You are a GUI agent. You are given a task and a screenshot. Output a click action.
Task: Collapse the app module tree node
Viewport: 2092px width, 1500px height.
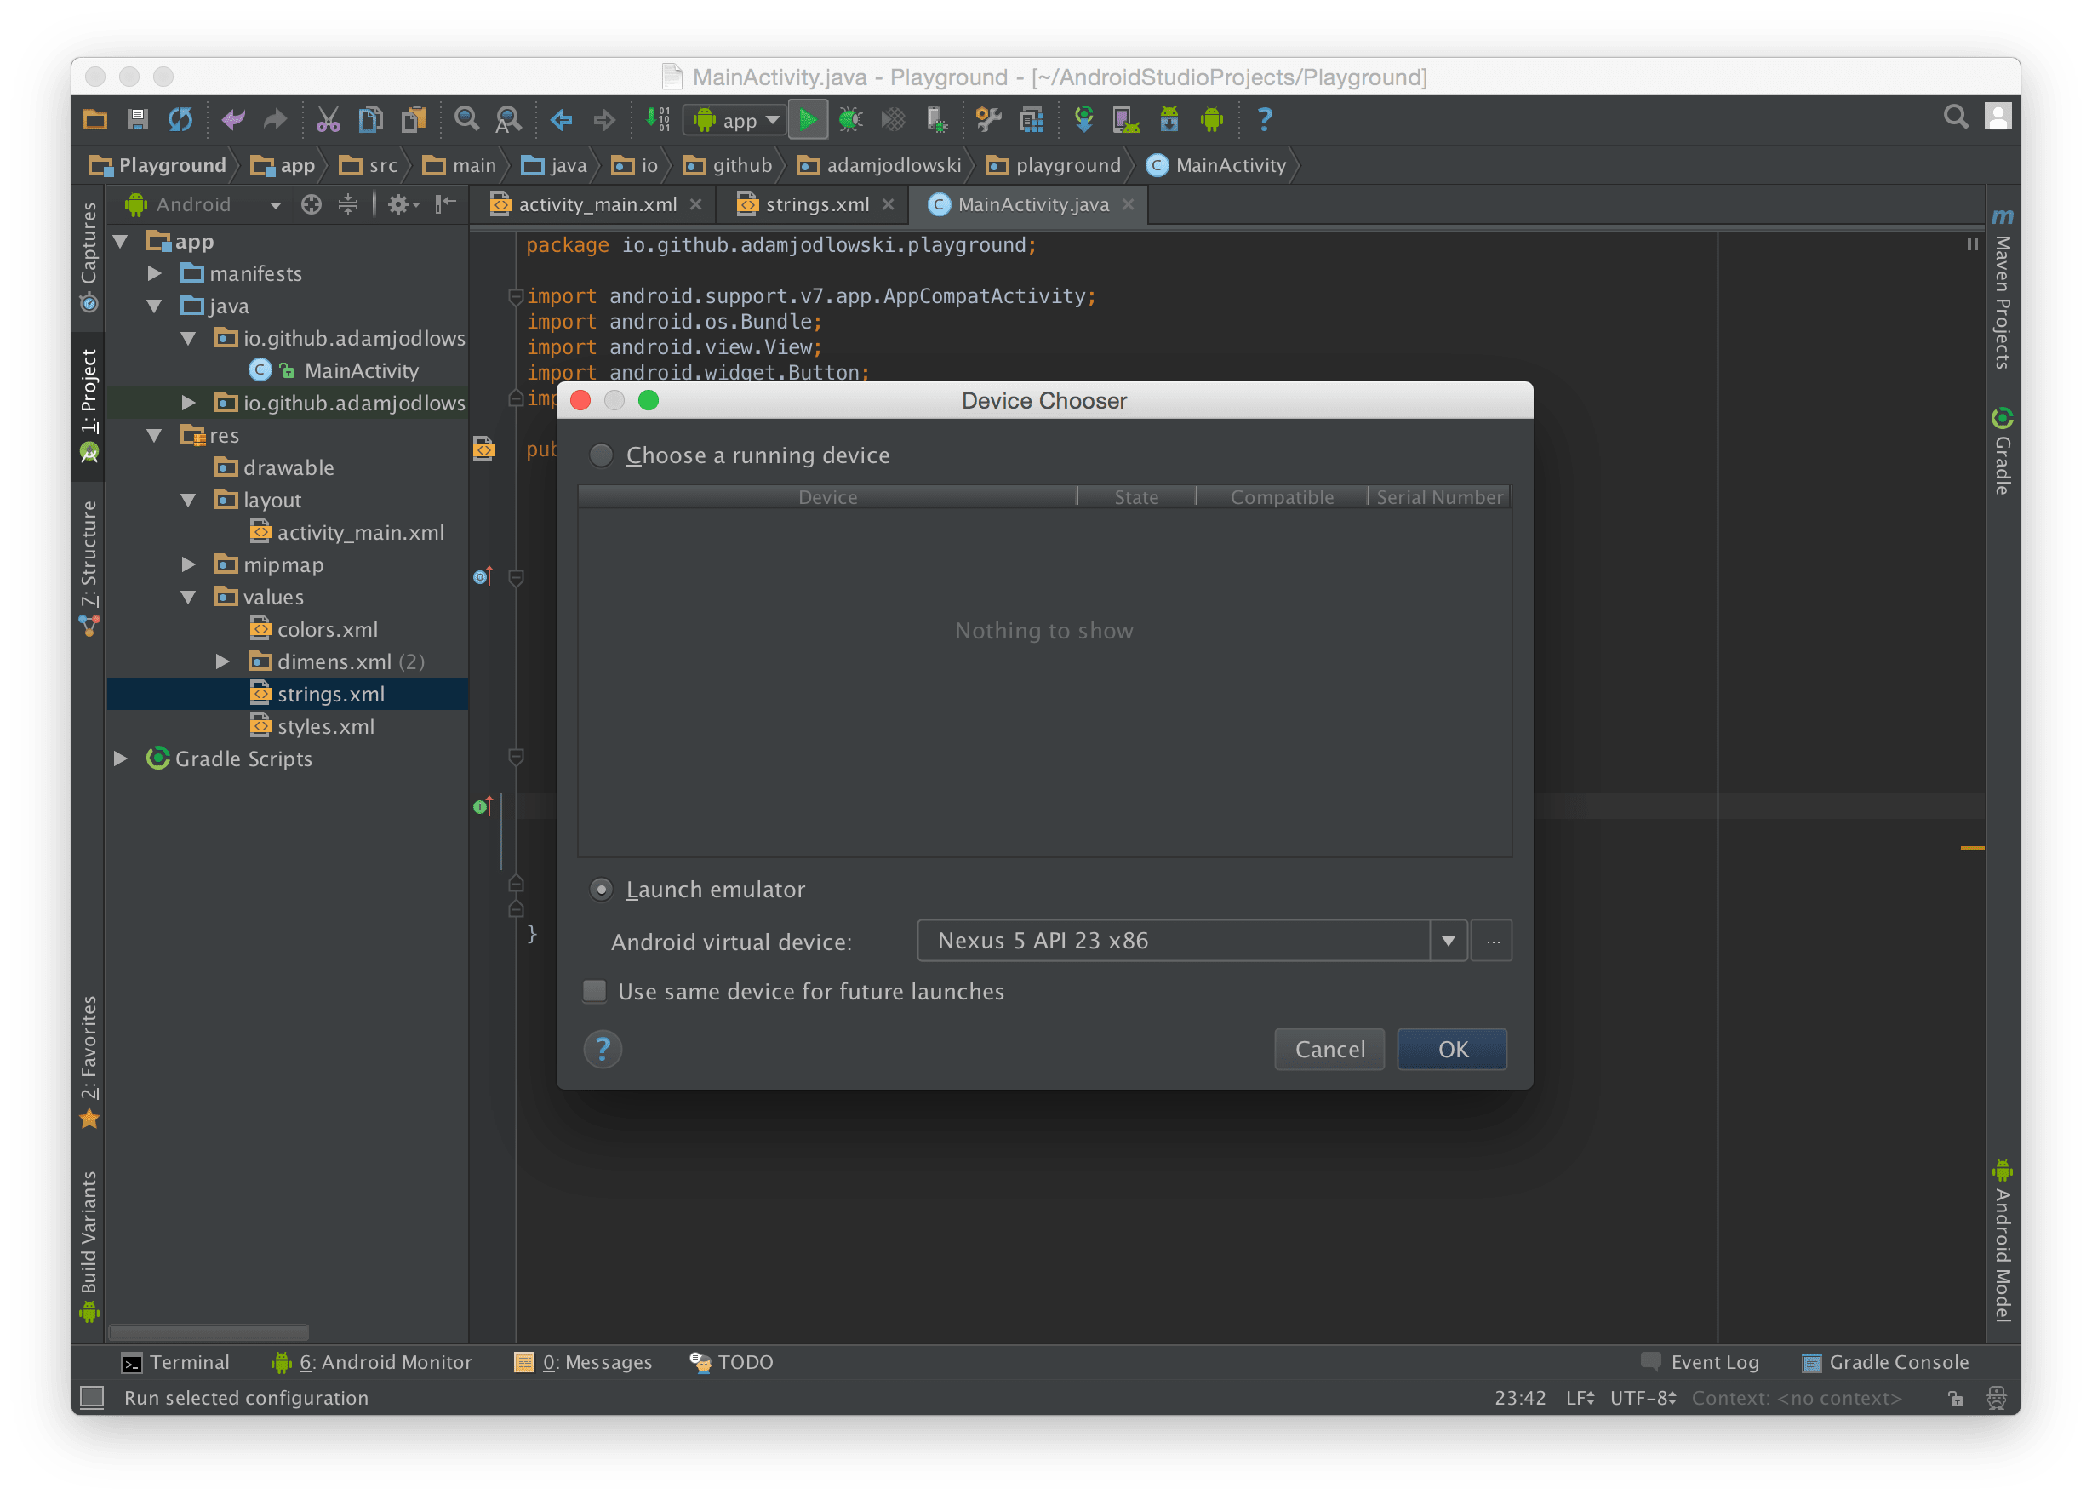121,242
